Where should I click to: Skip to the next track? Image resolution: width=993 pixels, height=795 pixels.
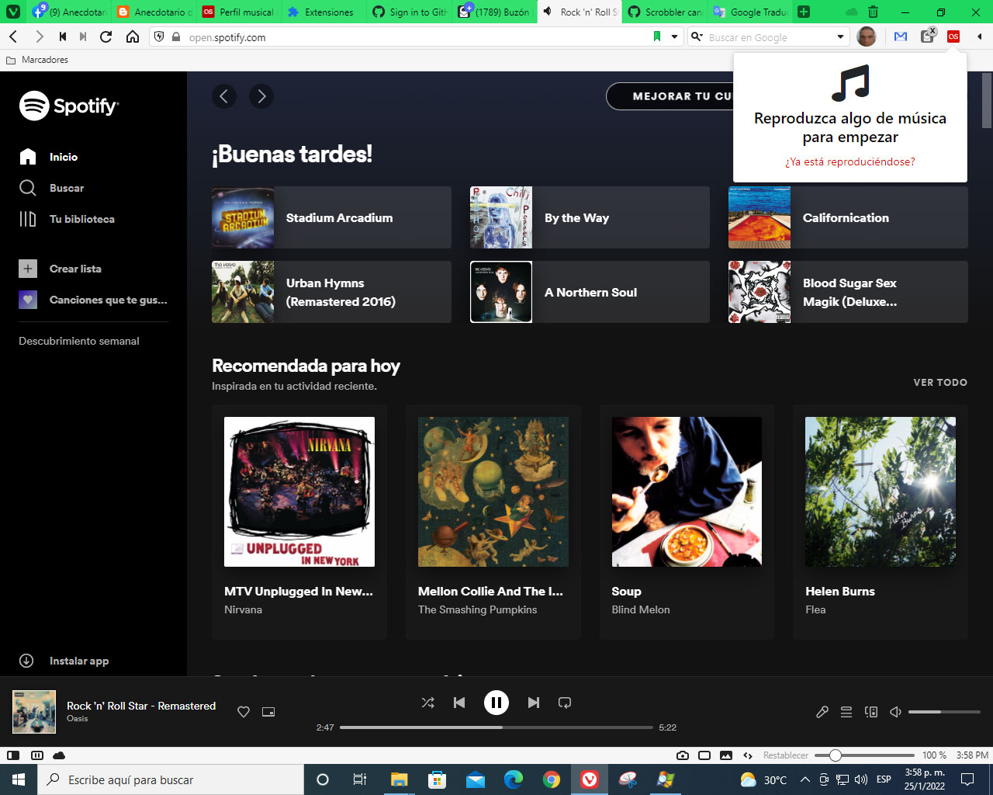click(x=534, y=703)
